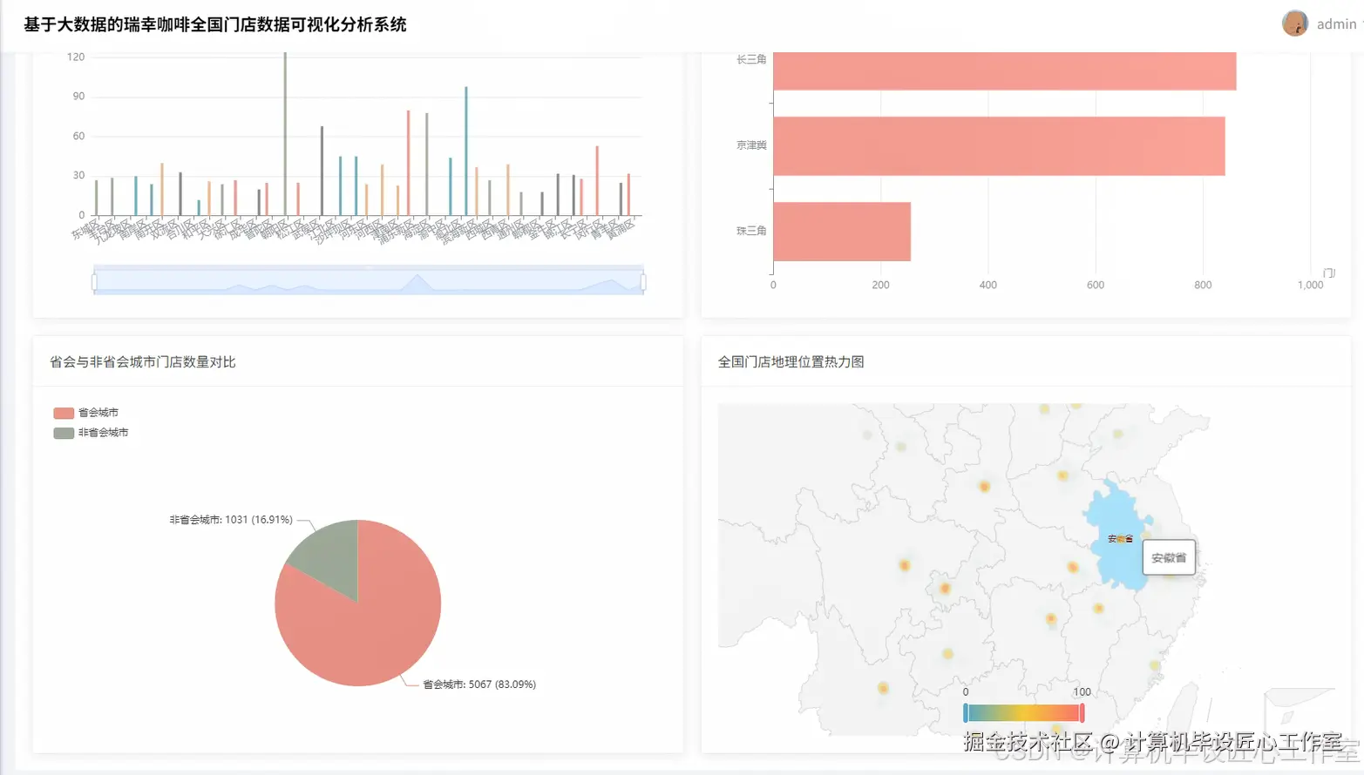Click the tallest gray bar in district chart
The width and height of the screenshot is (1364, 775).
285,133
